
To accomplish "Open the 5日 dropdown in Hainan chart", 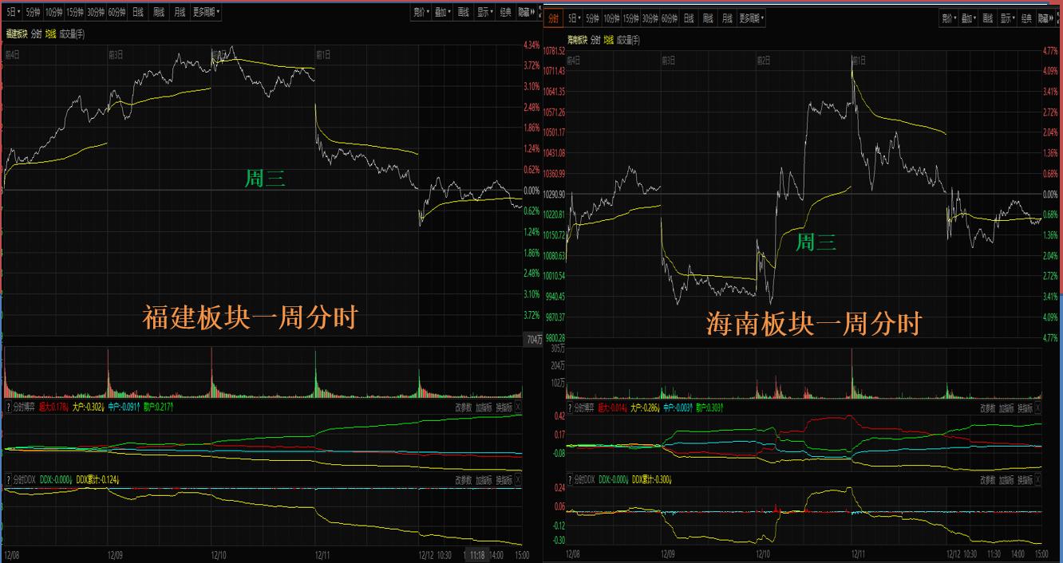I will click(575, 18).
